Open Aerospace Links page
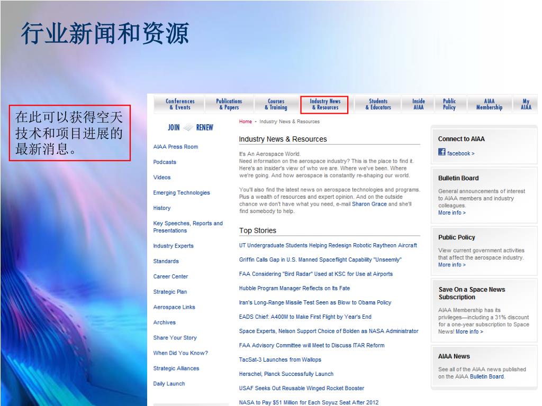Screen dimensions: 542x406 (174, 307)
